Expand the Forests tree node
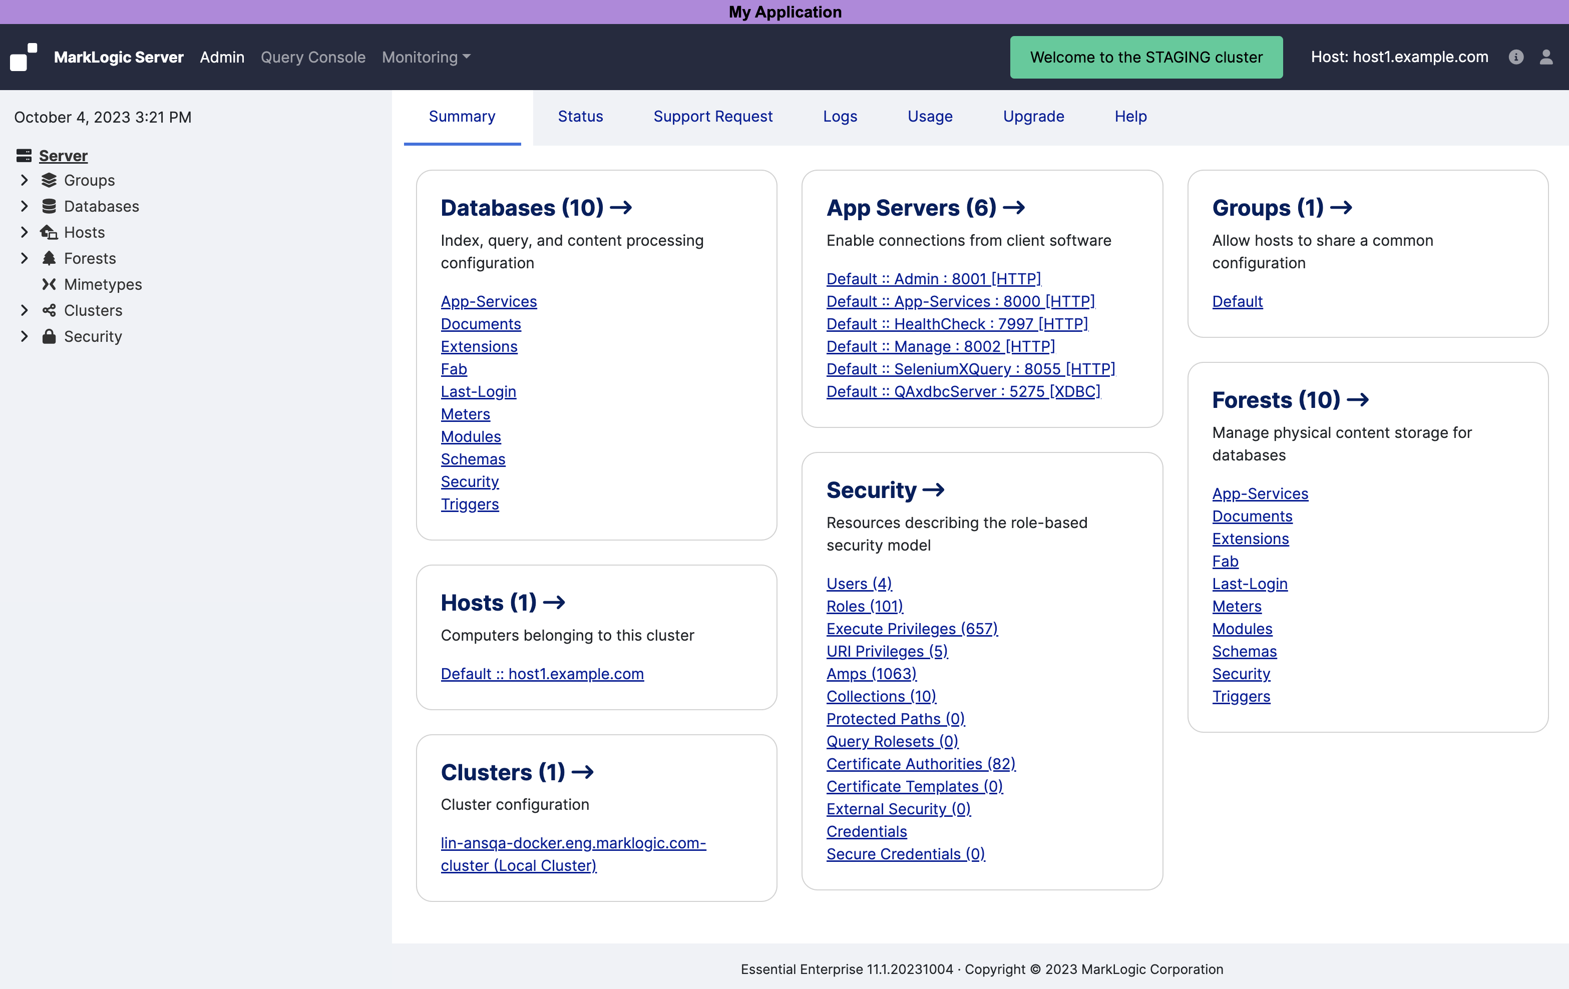The image size is (1569, 989). [x=24, y=259]
